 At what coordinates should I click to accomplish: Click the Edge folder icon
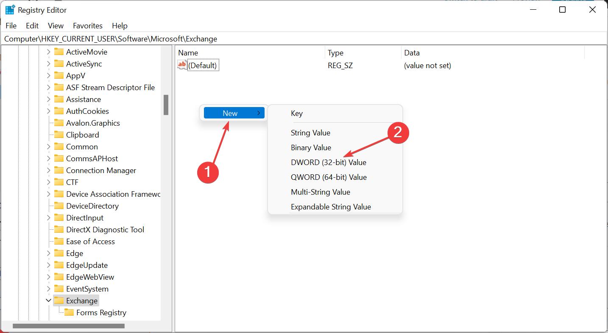click(59, 253)
